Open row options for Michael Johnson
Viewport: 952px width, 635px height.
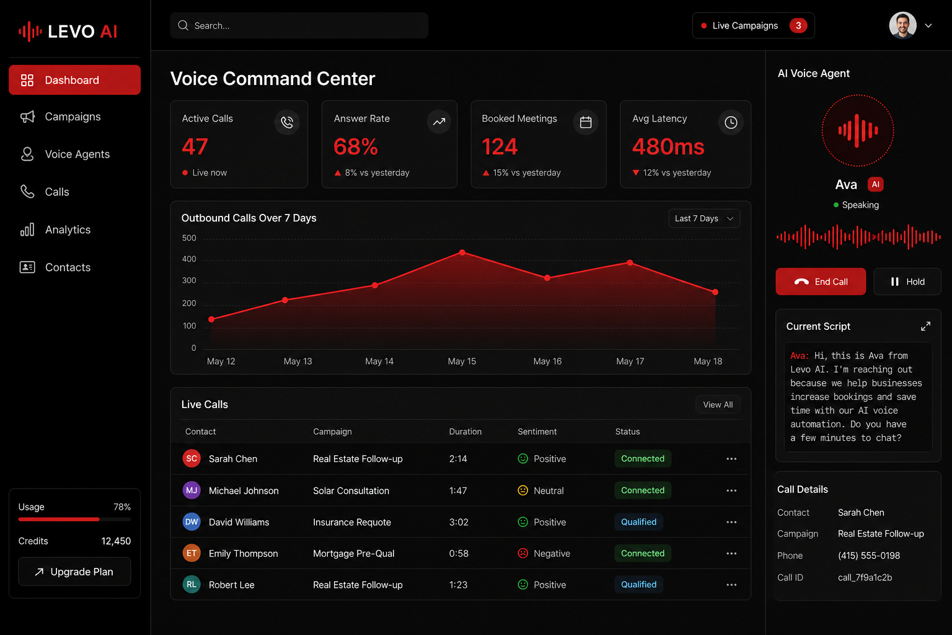tap(731, 491)
